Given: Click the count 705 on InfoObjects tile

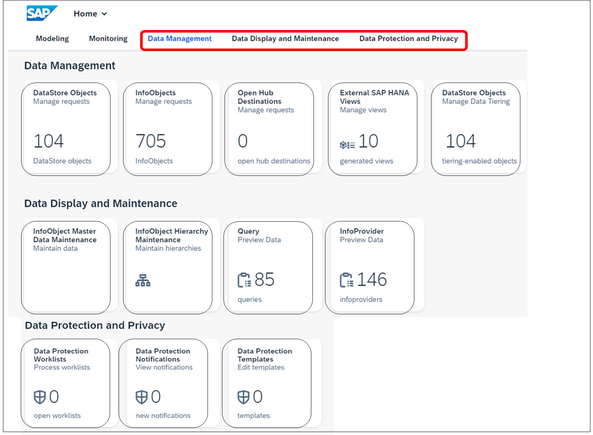Looking at the screenshot, I should 151,141.
